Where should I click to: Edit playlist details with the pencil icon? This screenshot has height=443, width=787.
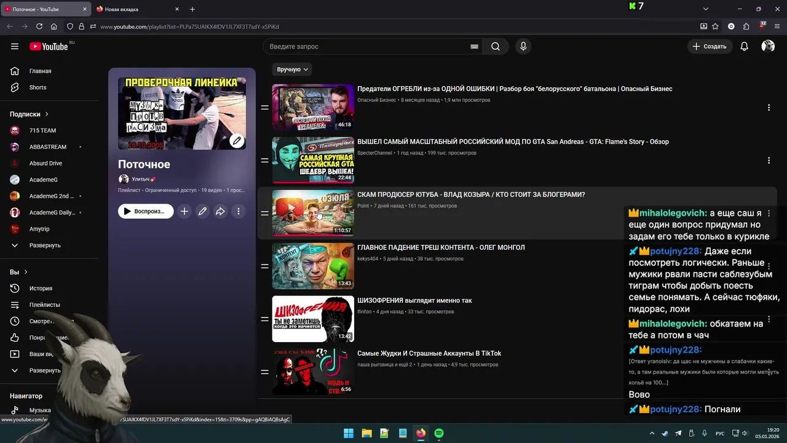tap(202, 211)
